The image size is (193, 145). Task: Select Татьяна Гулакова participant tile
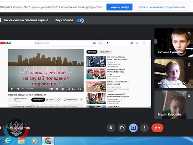[x=174, y=42]
